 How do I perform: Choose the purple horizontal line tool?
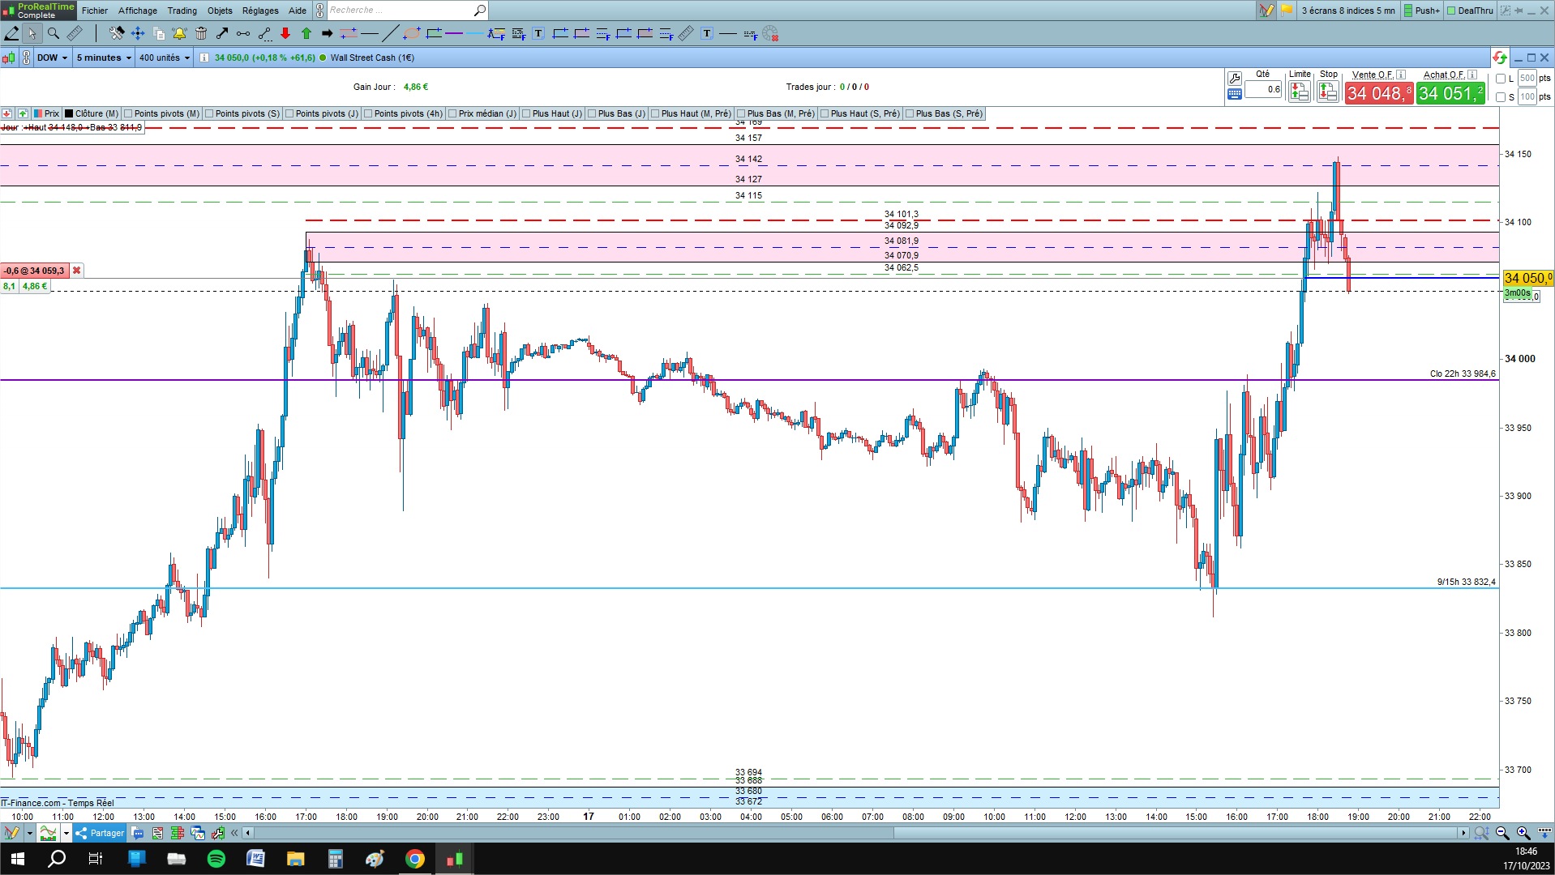[x=454, y=33]
